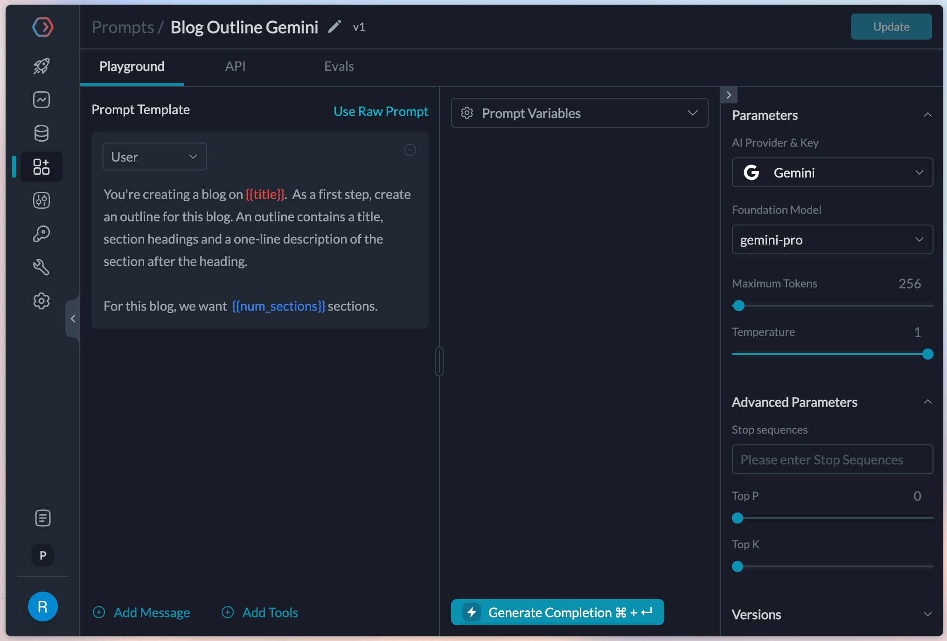Open the gear settings sidebar icon
This screenshot has width=947, height=641.
point(42,301)
